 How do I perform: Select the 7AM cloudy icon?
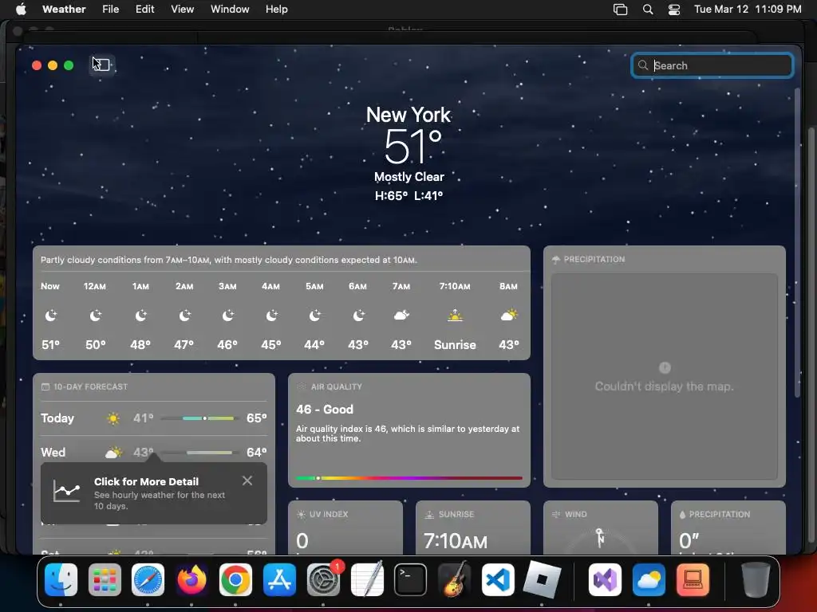tap(401, 315)
